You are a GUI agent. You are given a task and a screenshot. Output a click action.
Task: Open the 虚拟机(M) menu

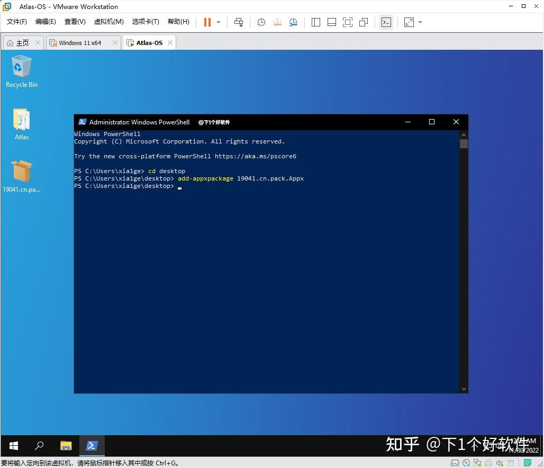108,22
